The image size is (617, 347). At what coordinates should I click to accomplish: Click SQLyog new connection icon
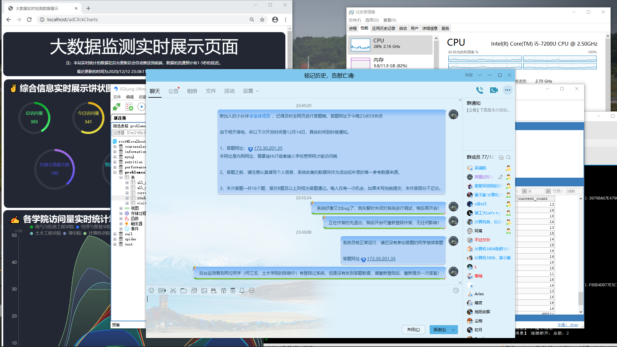pos(117,107)
